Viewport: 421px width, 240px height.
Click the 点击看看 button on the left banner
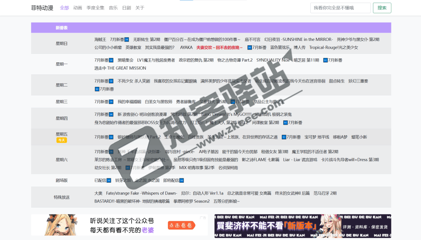(x=181, y=225)
